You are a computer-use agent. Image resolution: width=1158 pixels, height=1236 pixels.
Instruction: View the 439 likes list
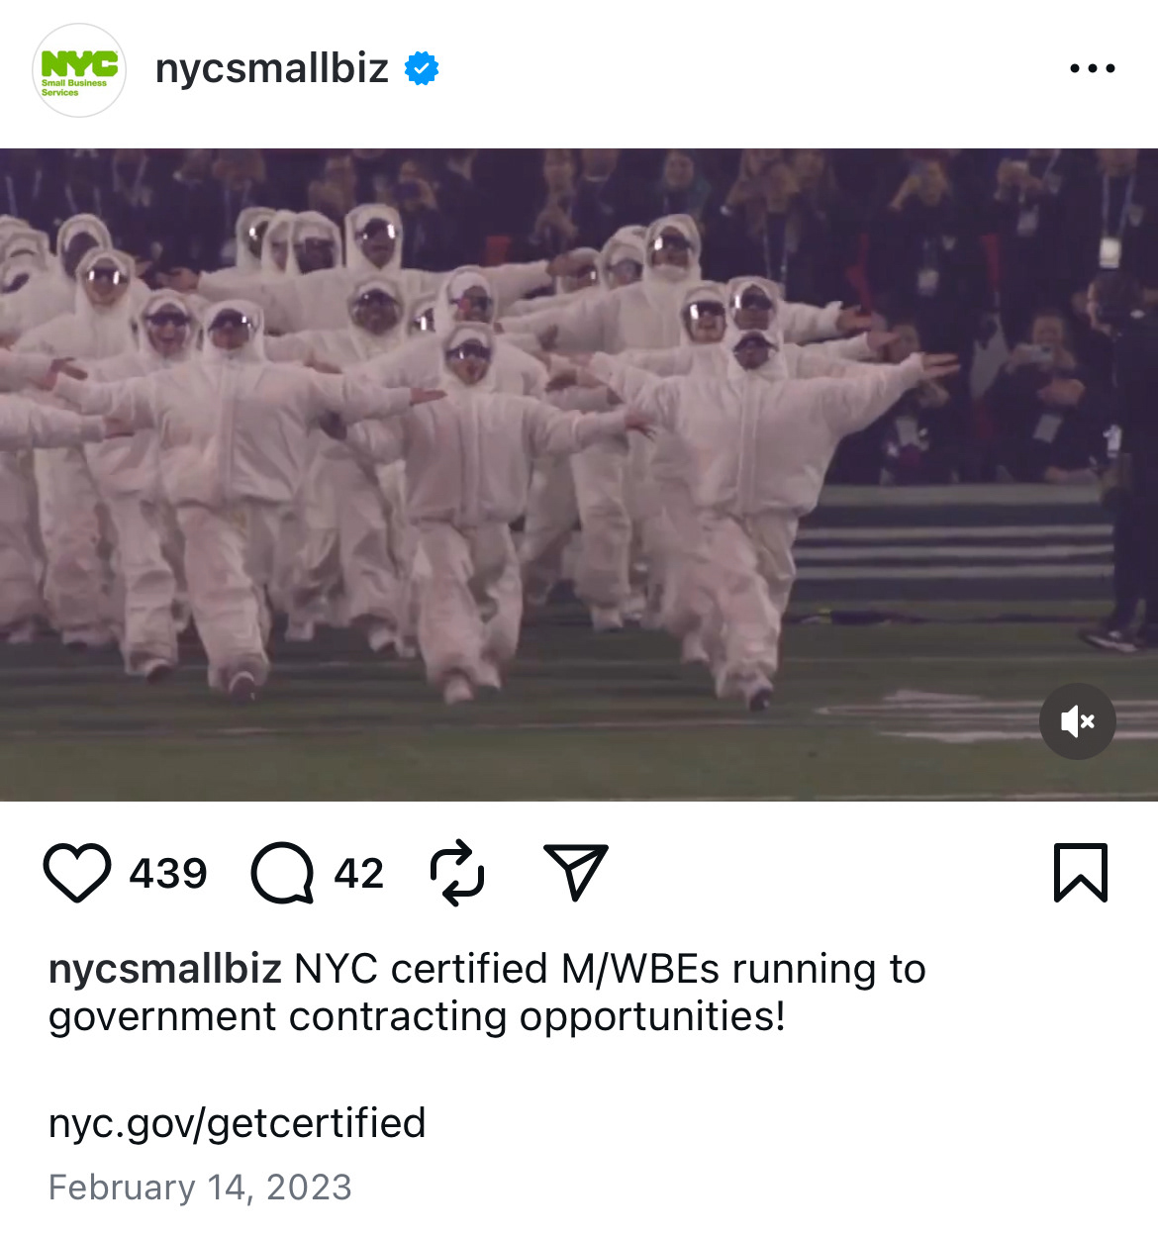point(168,874)
